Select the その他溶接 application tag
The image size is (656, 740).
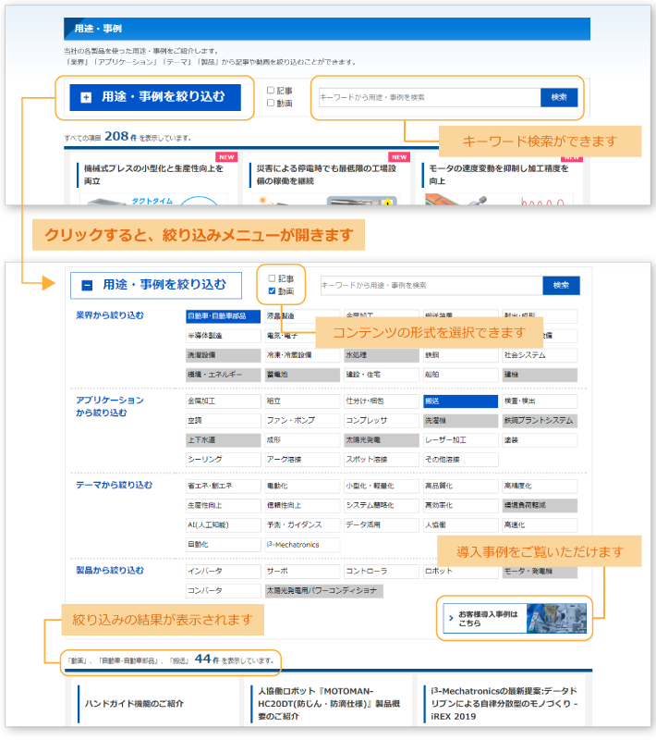(460, 460)
